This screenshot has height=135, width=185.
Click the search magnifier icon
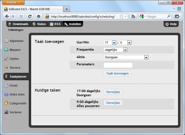pos(169,16)
